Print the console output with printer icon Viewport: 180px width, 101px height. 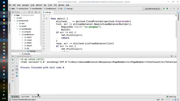point(17,73)
